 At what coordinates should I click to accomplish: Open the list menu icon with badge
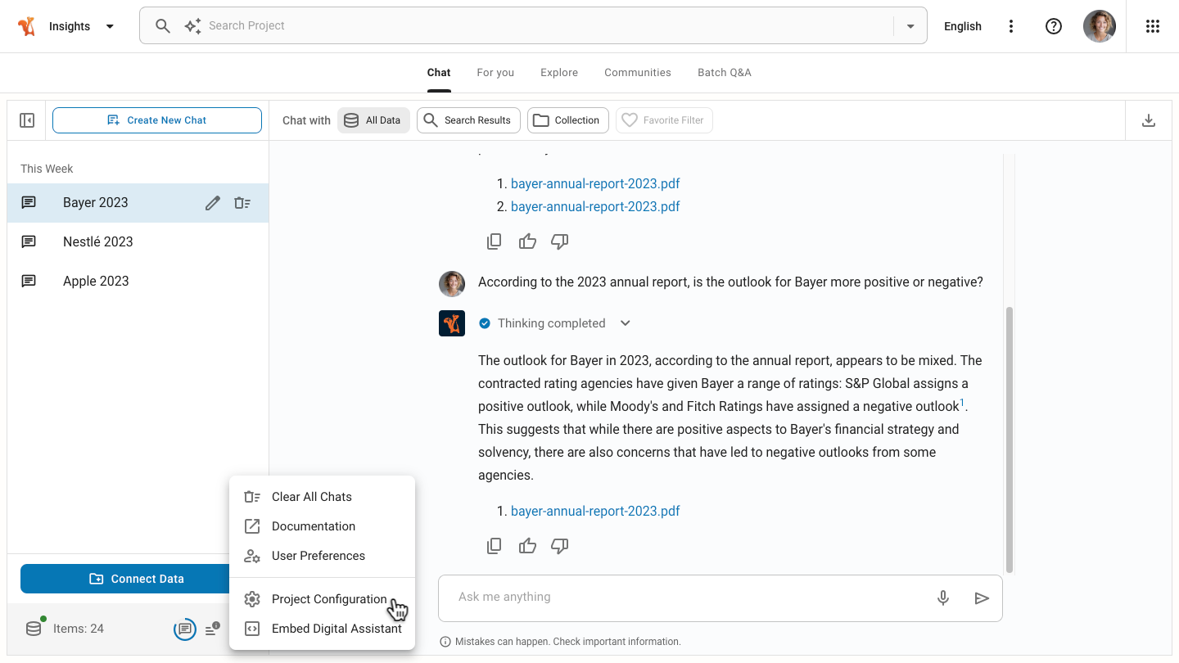pos(213,629)
